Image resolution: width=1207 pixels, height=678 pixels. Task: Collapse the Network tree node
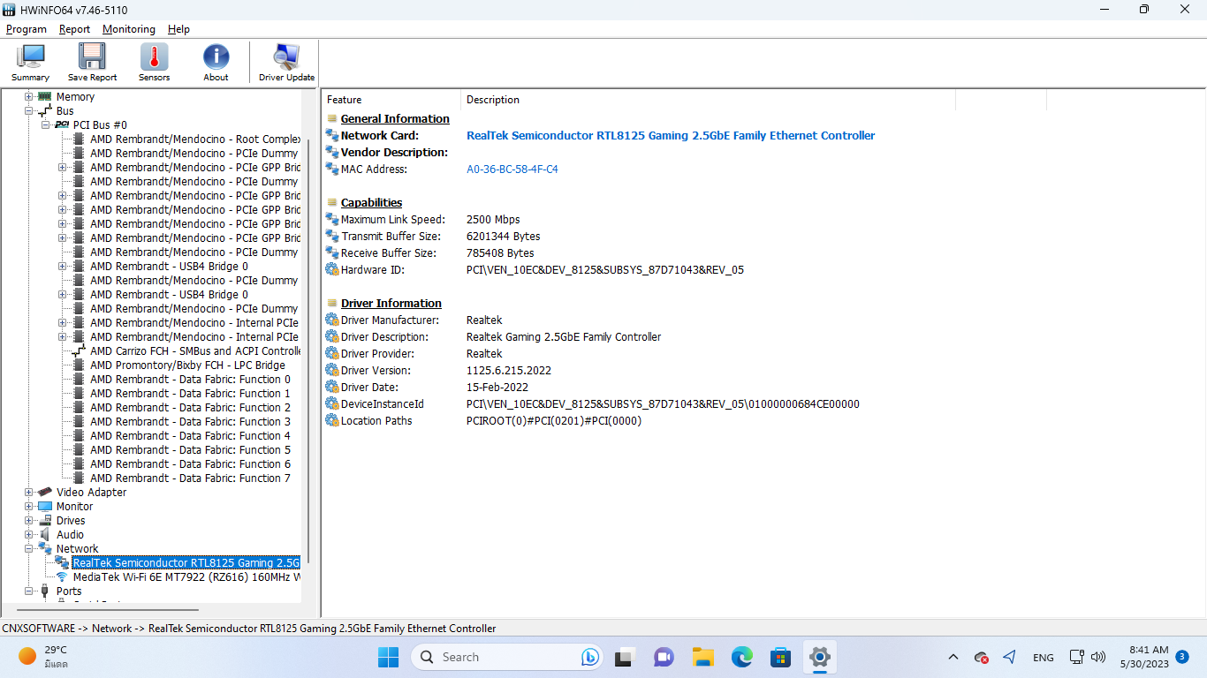29,549
